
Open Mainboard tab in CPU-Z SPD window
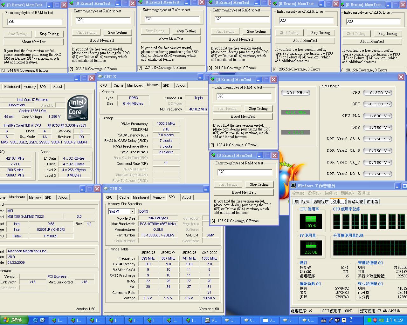tap(141, 197)
